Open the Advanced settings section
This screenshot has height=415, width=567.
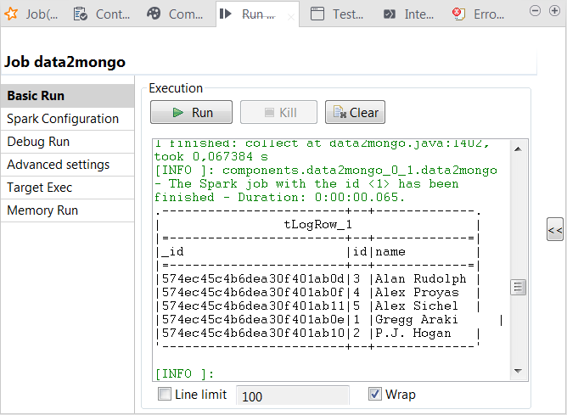(58, 165)
